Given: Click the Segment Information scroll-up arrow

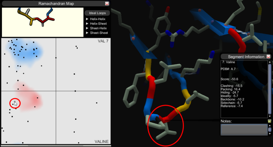Looking at the screenshot, I should (270, 62).
